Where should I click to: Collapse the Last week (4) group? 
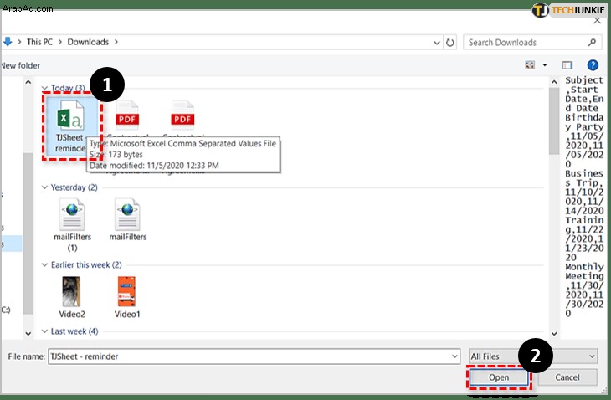[44, 331]
